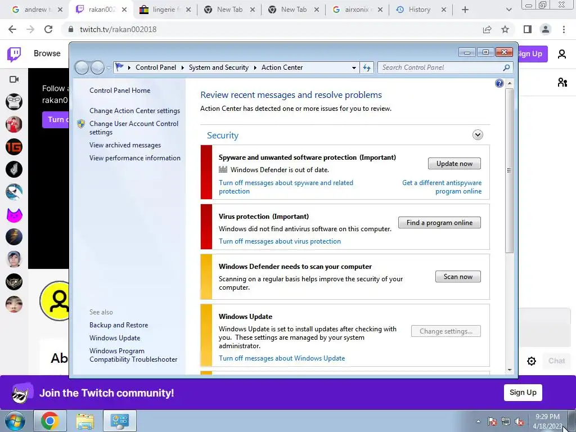Bookmark this page with the star icon
The height and width of the screenshot is (432, 576).
click(x=505, y=29)
